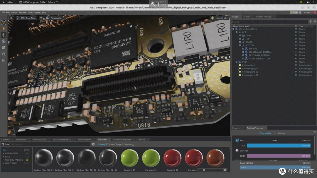The height and width of the screenshot is (178, 317).
Task: Select the ALL materials category
Action: pos(5,150)
